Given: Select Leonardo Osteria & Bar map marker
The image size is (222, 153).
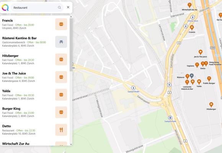Looking at the screenshot, I should tap(187, 82).
